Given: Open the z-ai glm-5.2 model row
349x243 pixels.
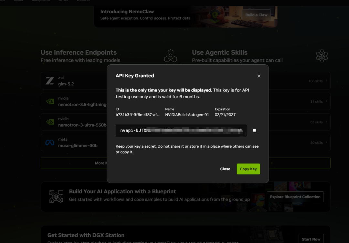Looking at the screenshot, I should click(74, 81).
